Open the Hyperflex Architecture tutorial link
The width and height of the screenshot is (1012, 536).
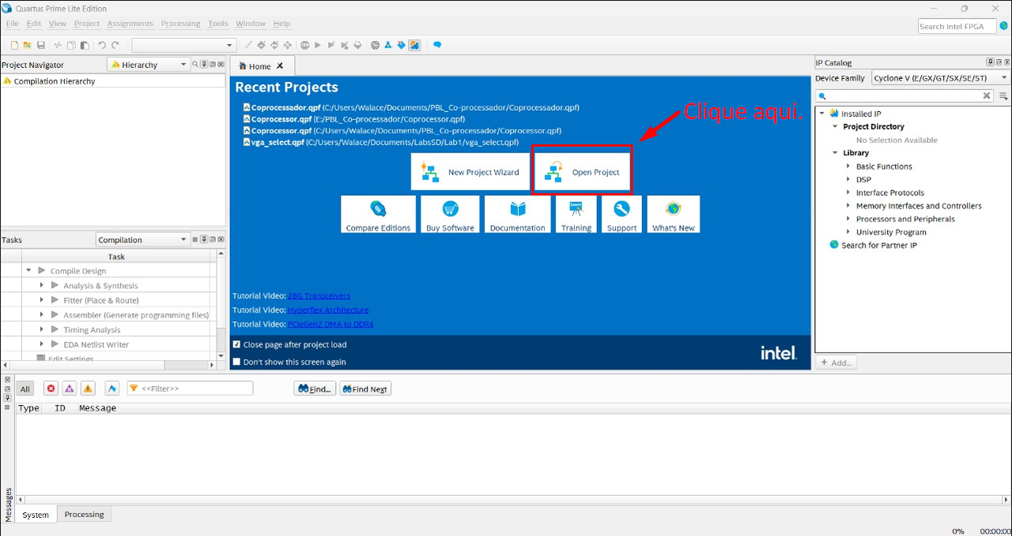coord(328,310)
